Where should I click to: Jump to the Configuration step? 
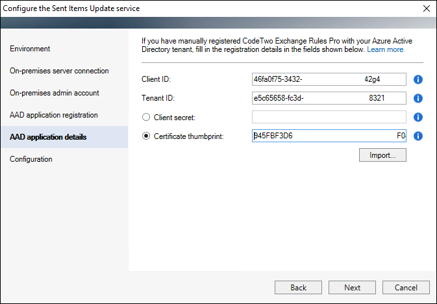click(31, 159)
